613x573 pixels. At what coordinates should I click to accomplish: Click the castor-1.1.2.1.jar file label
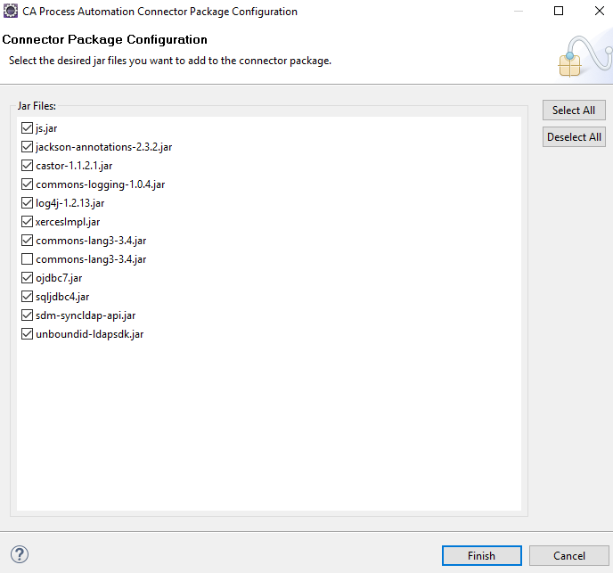click(x=74, y=166)
